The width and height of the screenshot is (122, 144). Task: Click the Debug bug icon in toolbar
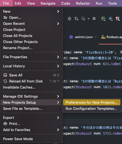[69, 18]
